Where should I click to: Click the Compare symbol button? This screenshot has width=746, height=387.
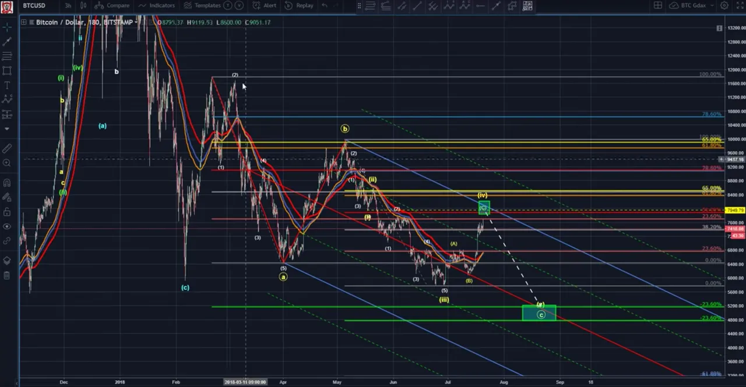113,5
